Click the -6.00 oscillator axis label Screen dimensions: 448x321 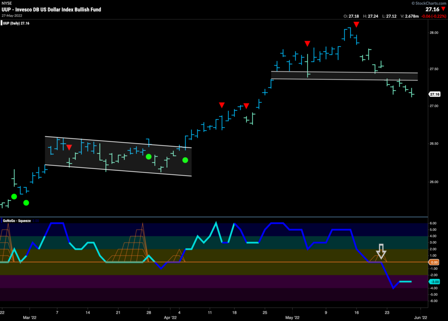[x=434, y=301]
